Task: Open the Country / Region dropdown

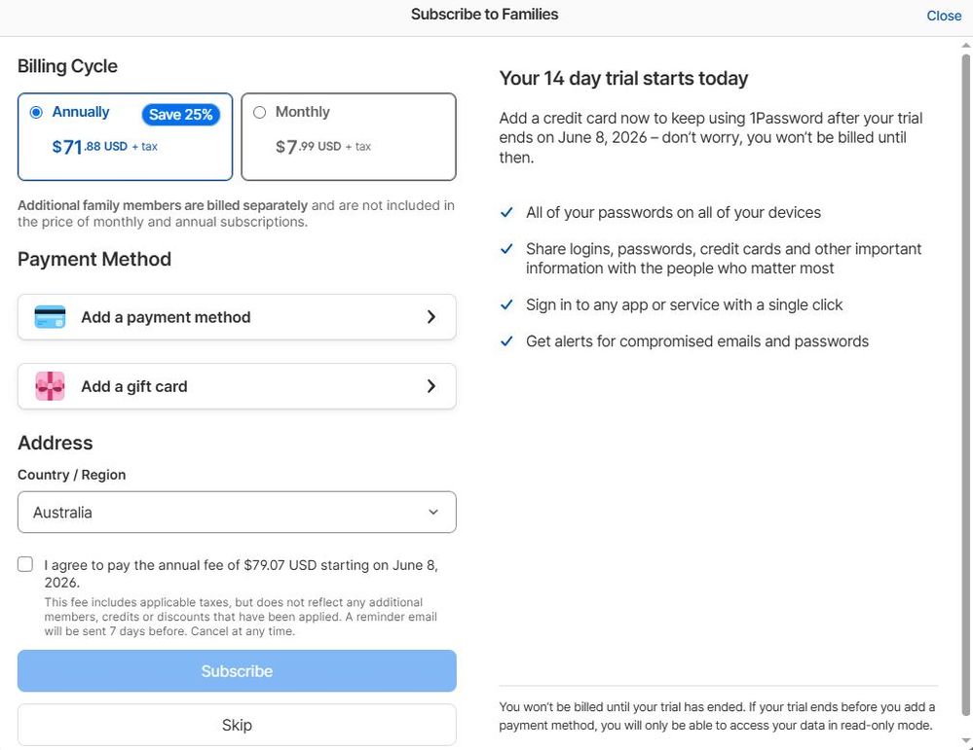Action: click(x=237, y=512)
